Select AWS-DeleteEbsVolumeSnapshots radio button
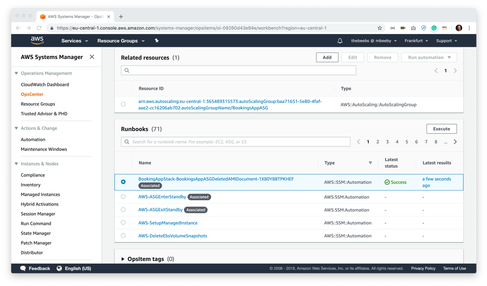487x286 pixels. [x=123, y=235]
